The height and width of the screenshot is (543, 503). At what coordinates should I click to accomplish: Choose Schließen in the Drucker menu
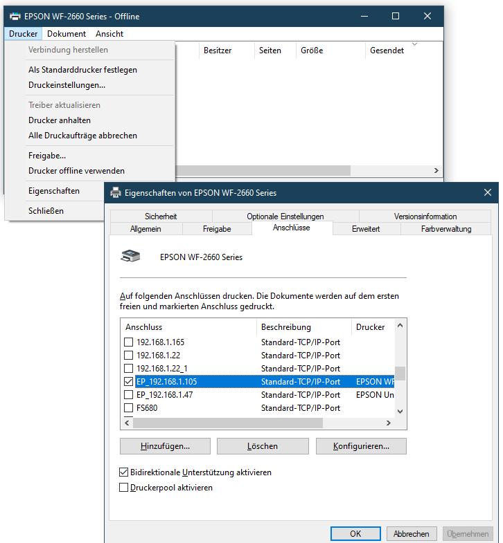point(46,211)
